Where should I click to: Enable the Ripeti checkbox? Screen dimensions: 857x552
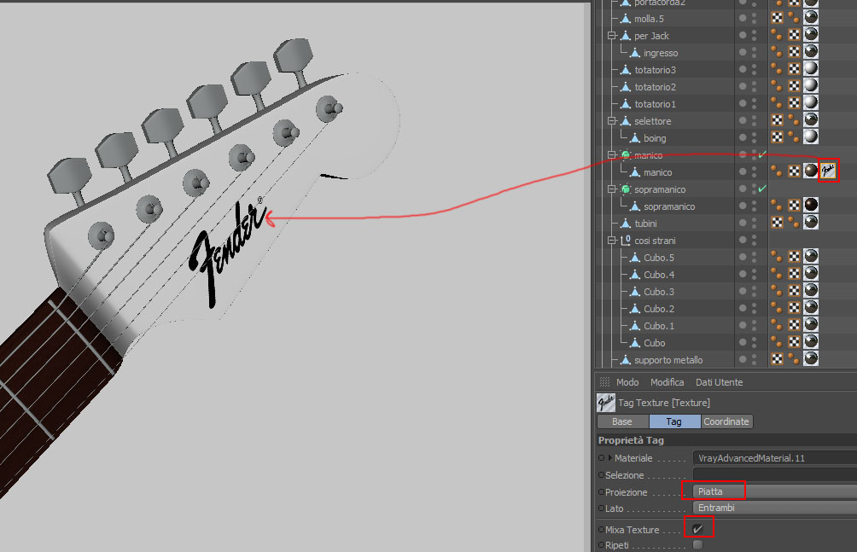click(x=697, y=545)
